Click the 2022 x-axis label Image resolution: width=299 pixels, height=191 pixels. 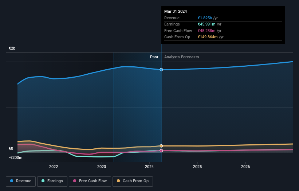tap(54, 167)
